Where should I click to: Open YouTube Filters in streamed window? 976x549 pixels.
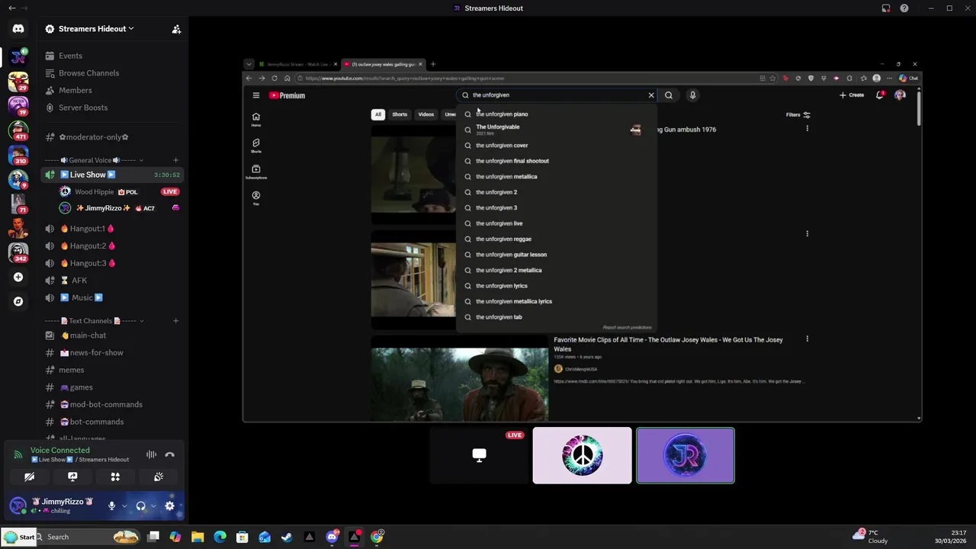tap(798, 114)
